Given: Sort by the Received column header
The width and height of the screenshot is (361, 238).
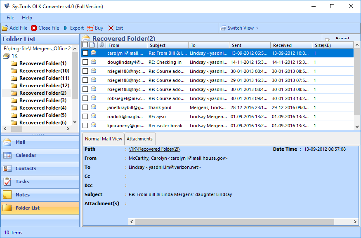Looking at the screenshot, I should (x=291, y=45).
